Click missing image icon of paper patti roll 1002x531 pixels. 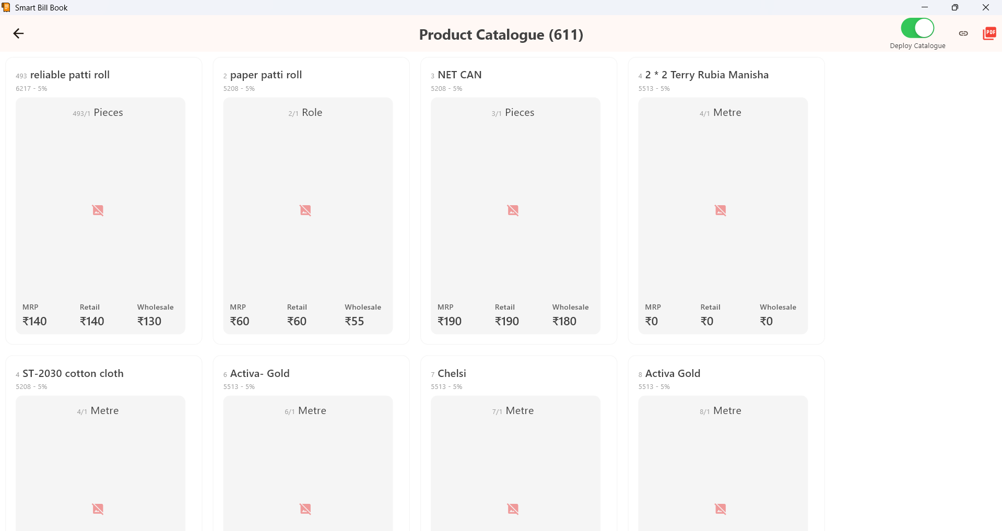[x=305, y=210]
